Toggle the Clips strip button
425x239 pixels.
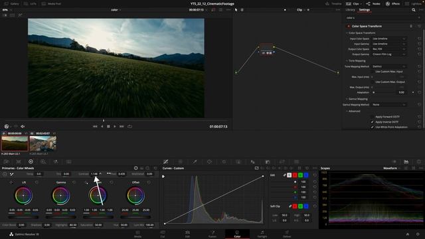click(353, 4)
